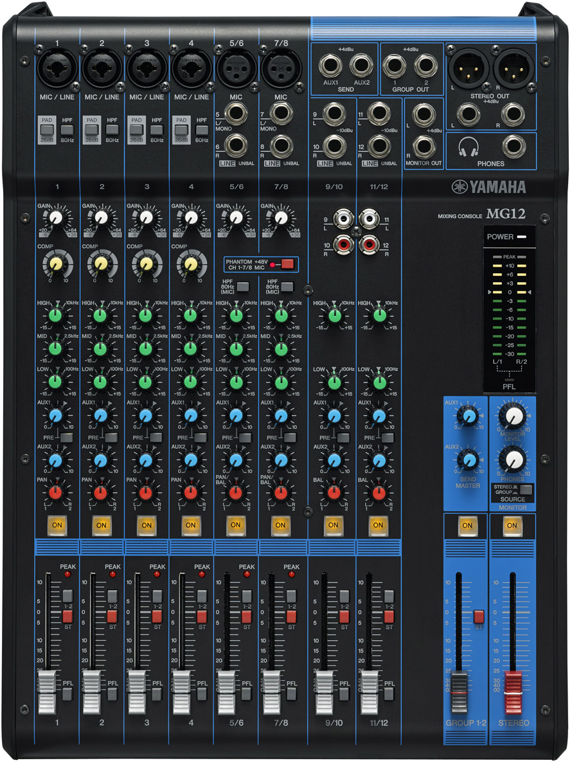The image size is (572, 765).
Task: Click the channel 5/6 LOW EQ knob
Action: click(x=236, y=382)
